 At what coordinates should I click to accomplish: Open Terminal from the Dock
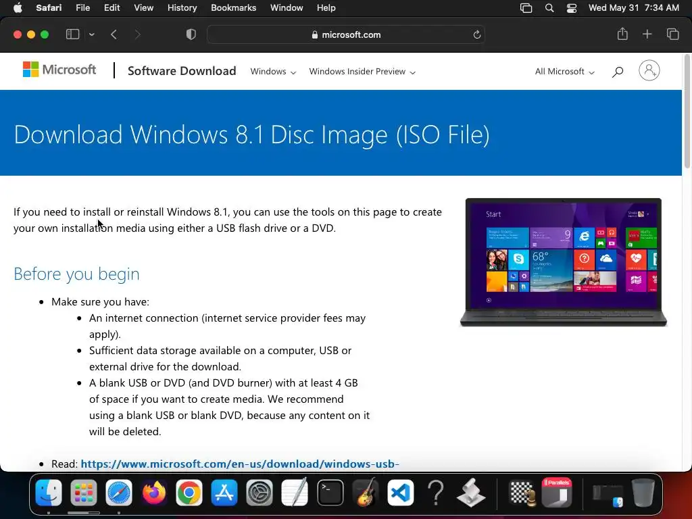[330, 493]
